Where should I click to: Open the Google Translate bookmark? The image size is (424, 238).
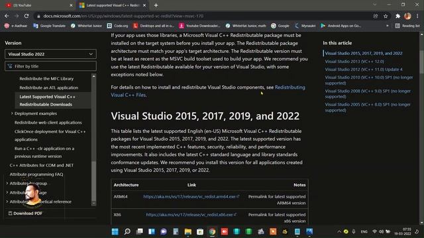point(50,26)
